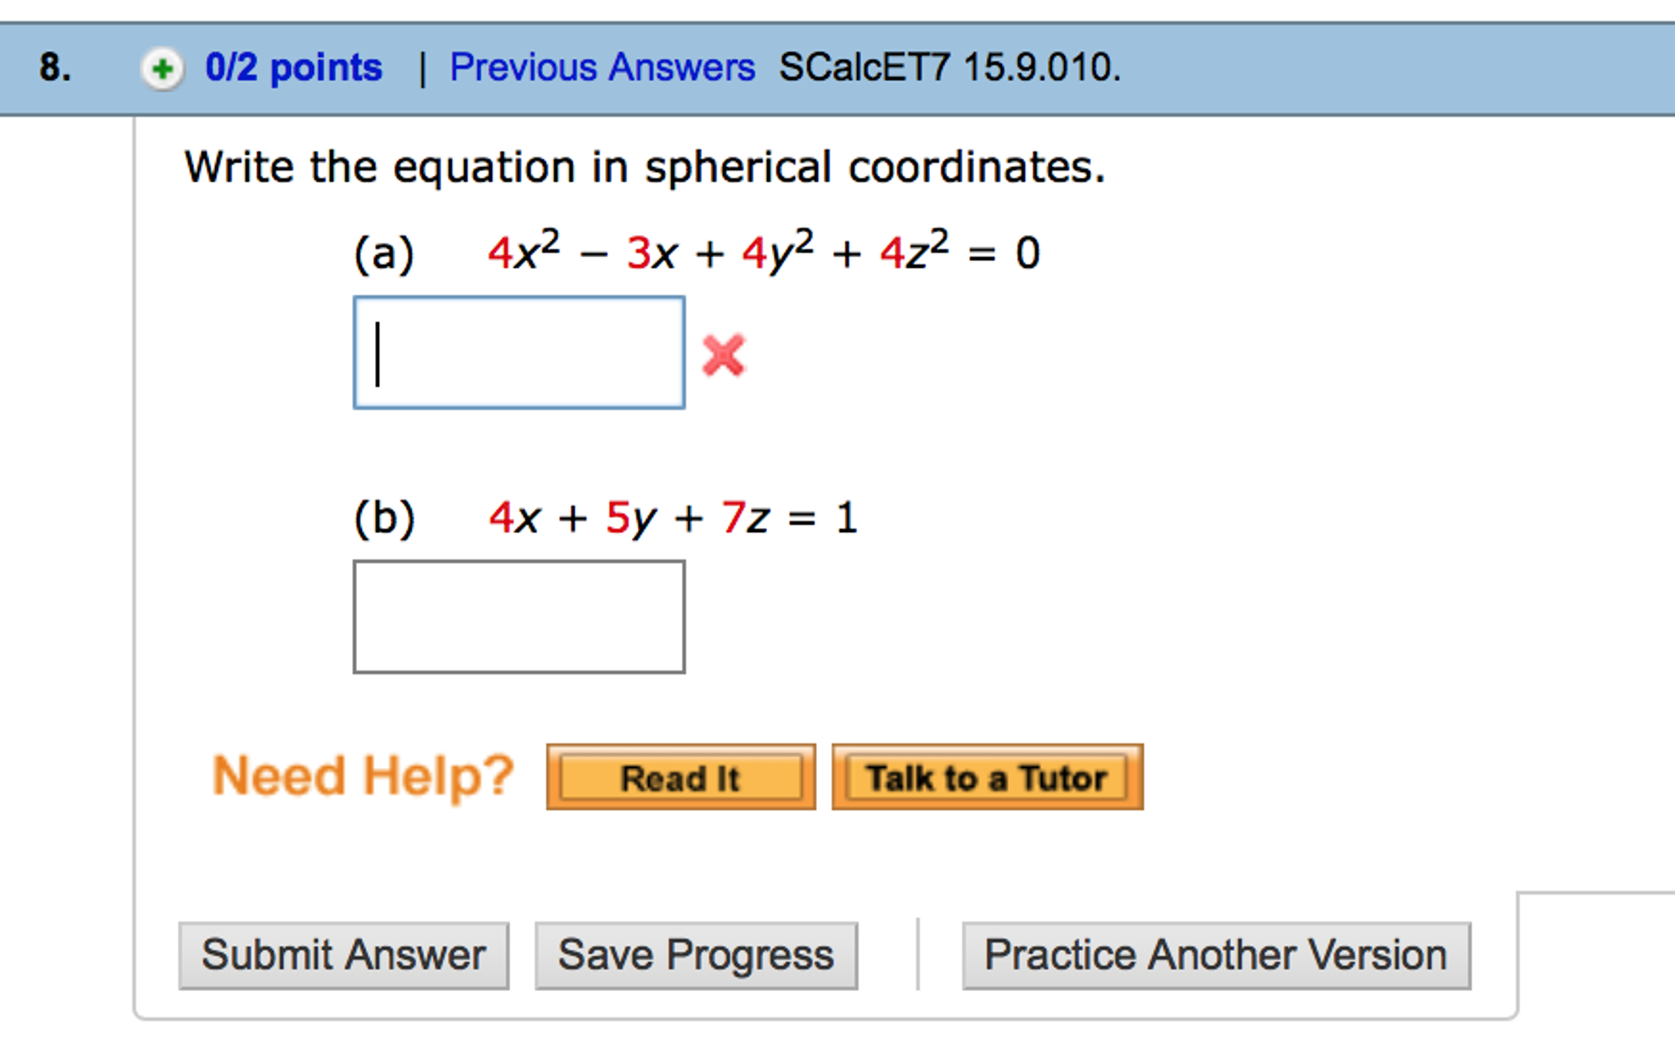Screen dimensions: 1675x1046
Task: Toggle focus into part (a) answer box
Action: [x=519, y=354]
